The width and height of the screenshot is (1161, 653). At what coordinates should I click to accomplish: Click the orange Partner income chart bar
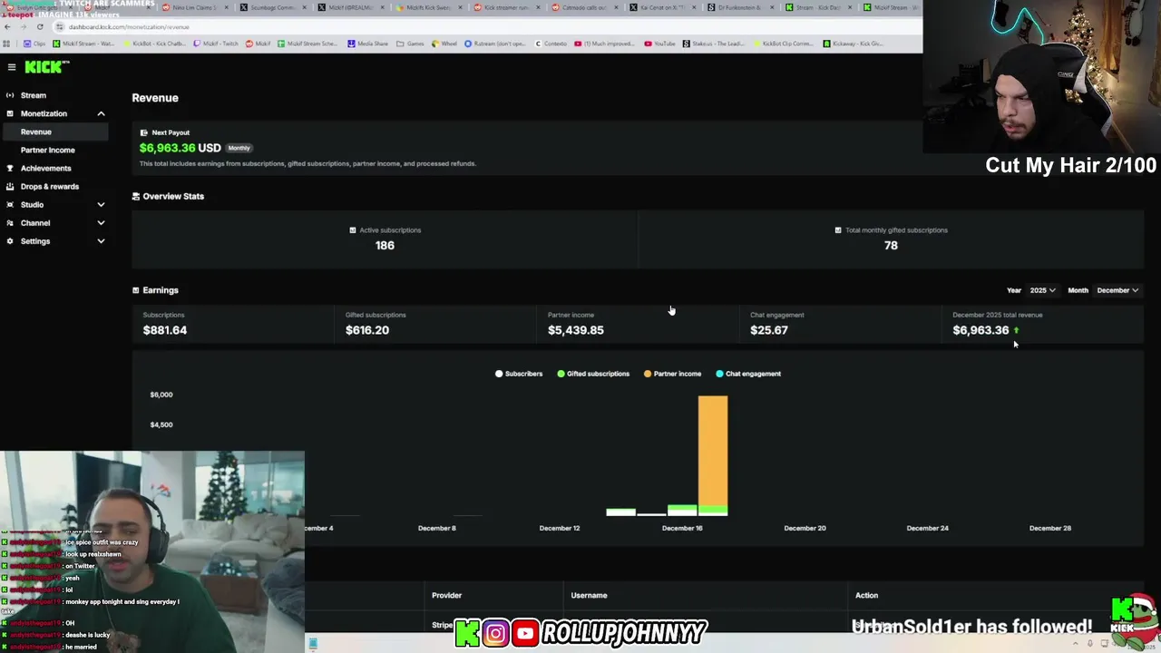click(713, 450)
